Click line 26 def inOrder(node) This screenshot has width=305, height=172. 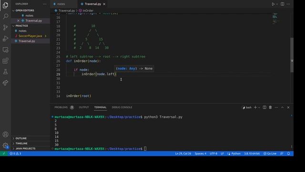click(x=83, y=61)
